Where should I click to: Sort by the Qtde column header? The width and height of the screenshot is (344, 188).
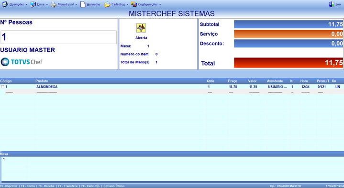[x=211, y=81]
